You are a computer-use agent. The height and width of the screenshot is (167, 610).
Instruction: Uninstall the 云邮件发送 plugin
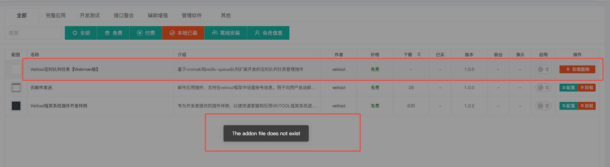(x=587, y=88)
